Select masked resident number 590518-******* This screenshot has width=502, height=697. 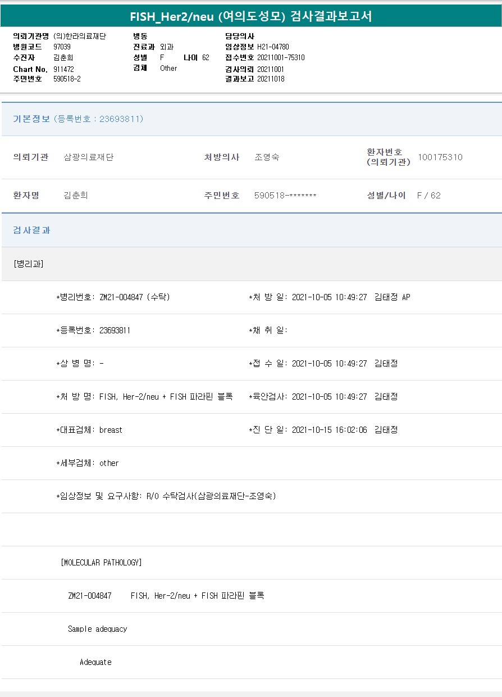click(285, 196)
